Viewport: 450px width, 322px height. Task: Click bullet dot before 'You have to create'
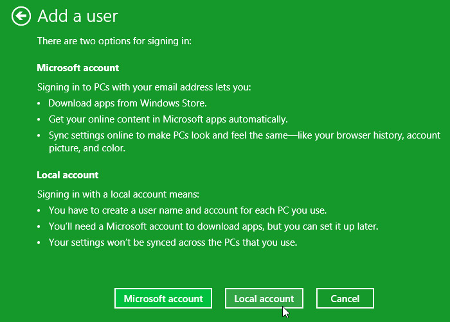40,210
